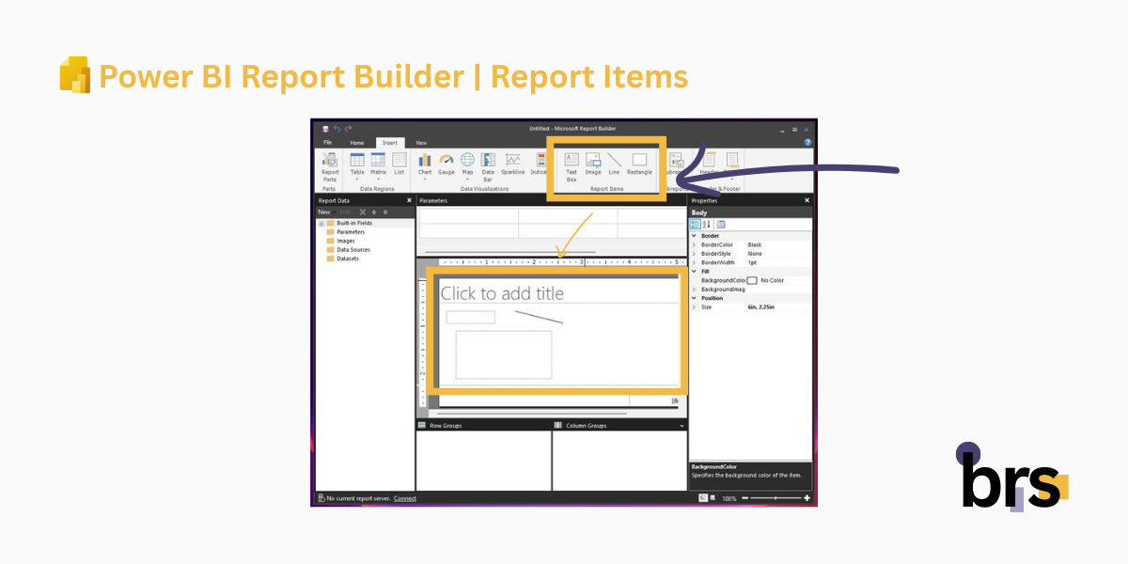Screen dimensions: 1128x564
Task: Collapse the Border section in Properties
Action: coord(694,236)
